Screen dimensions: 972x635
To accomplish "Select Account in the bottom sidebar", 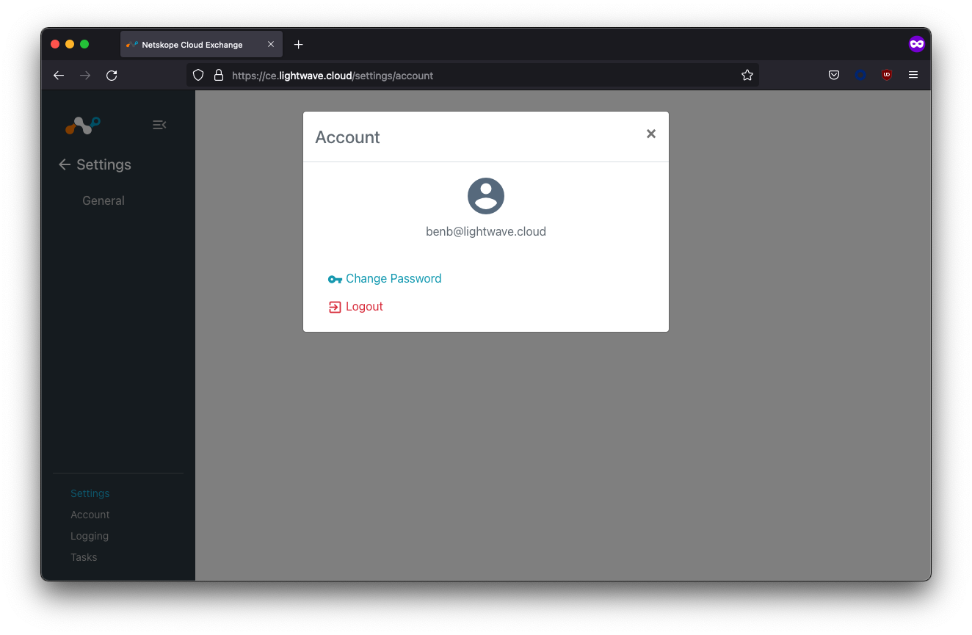I will [x=90, y=515].
